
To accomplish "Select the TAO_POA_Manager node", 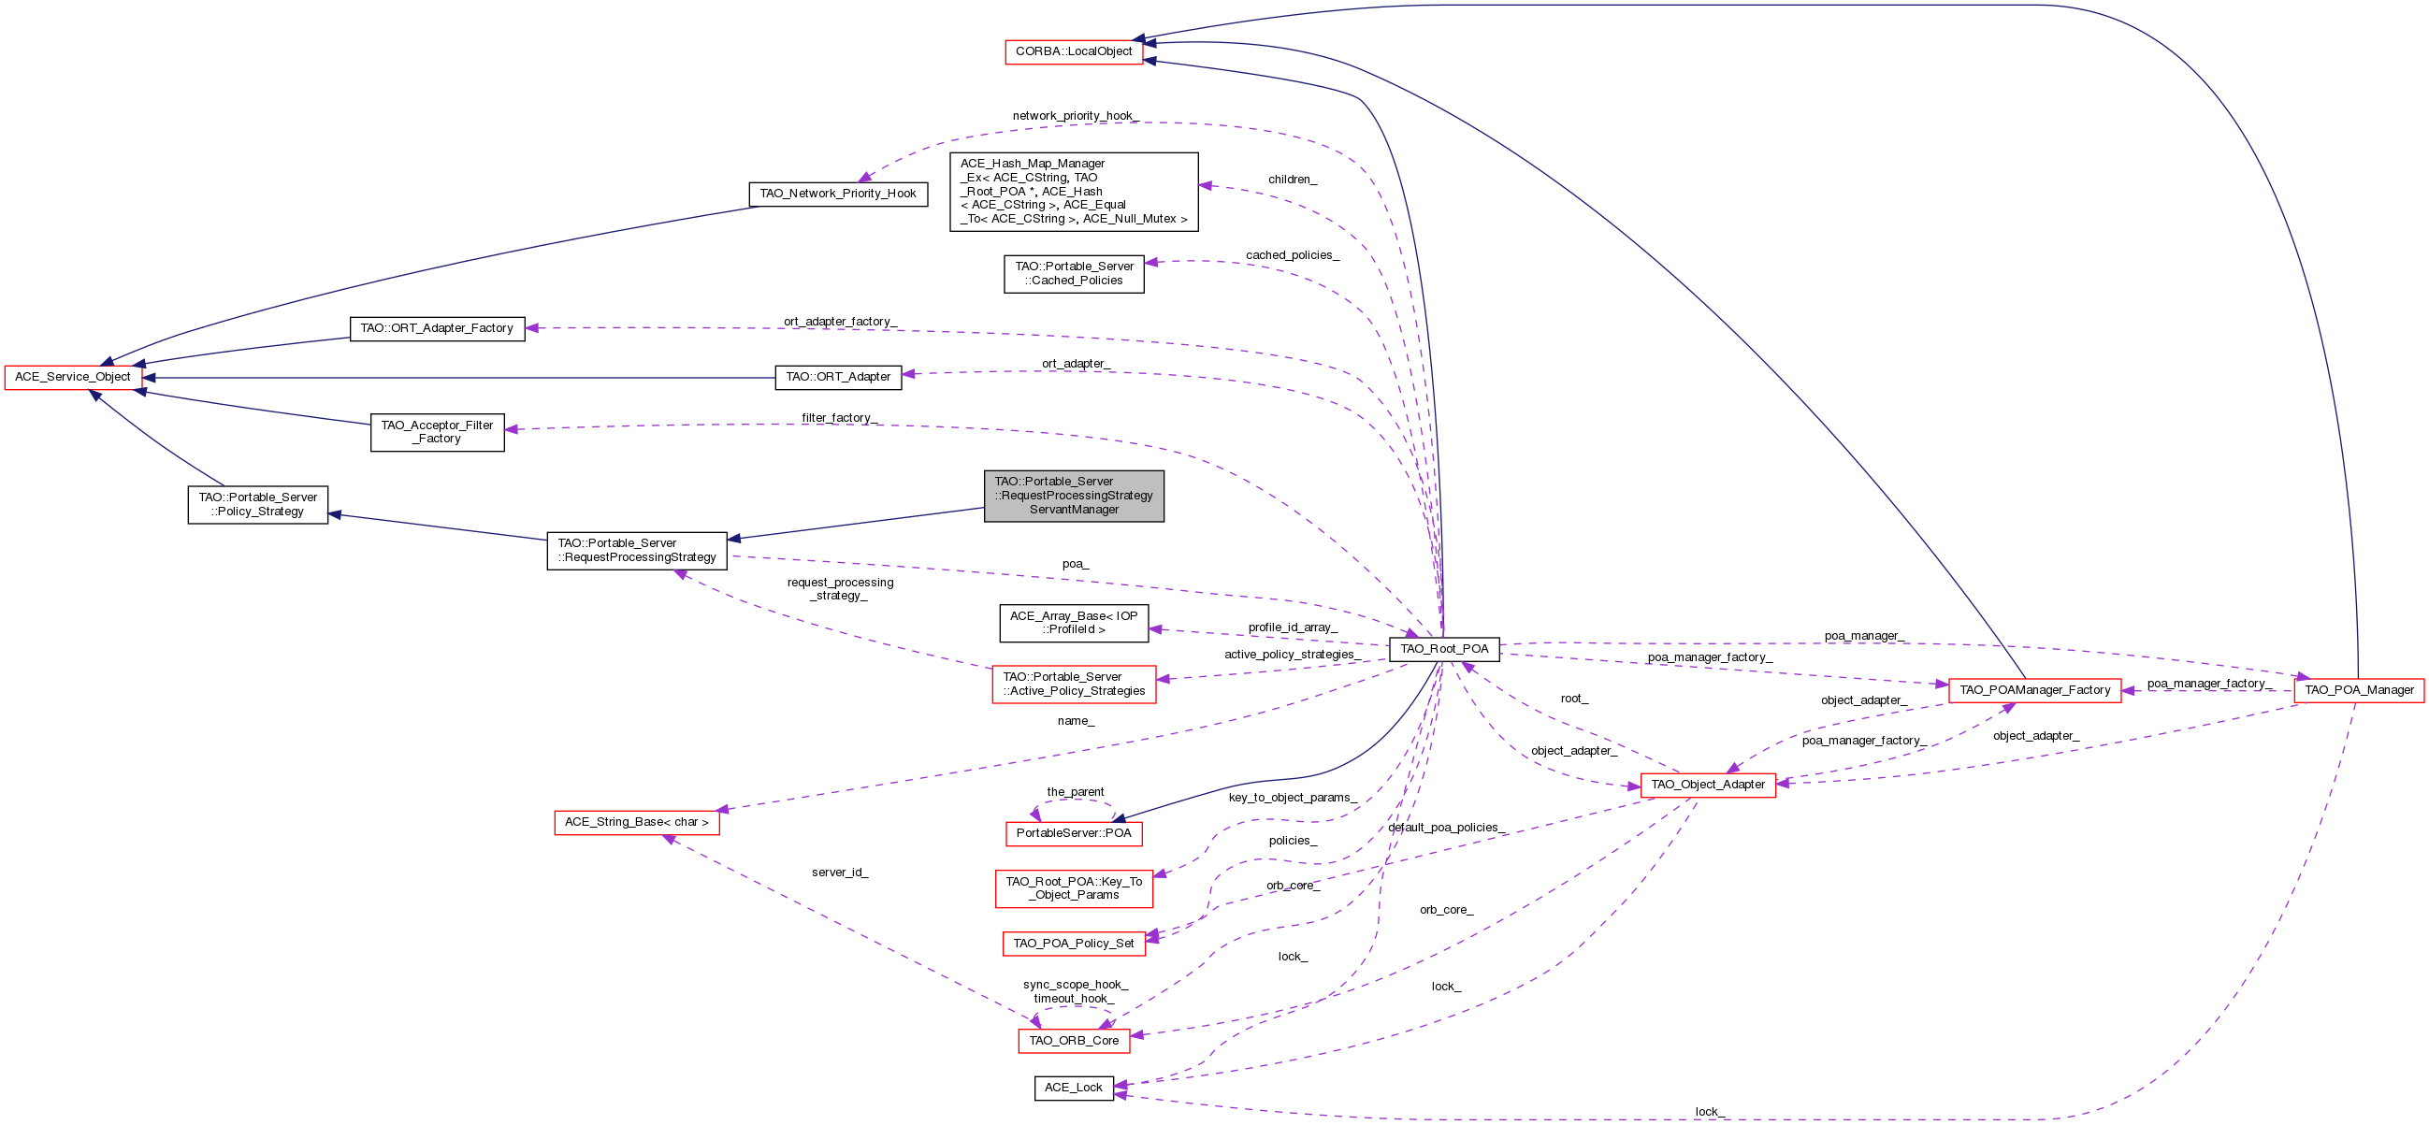I will pyautogui.click(x=2358, y=690).
